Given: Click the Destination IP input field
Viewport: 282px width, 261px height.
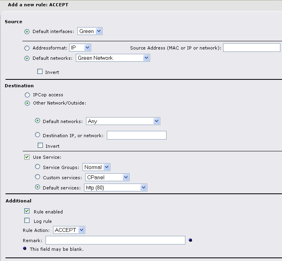Looking at the screenshot, I should coord(137,135).
